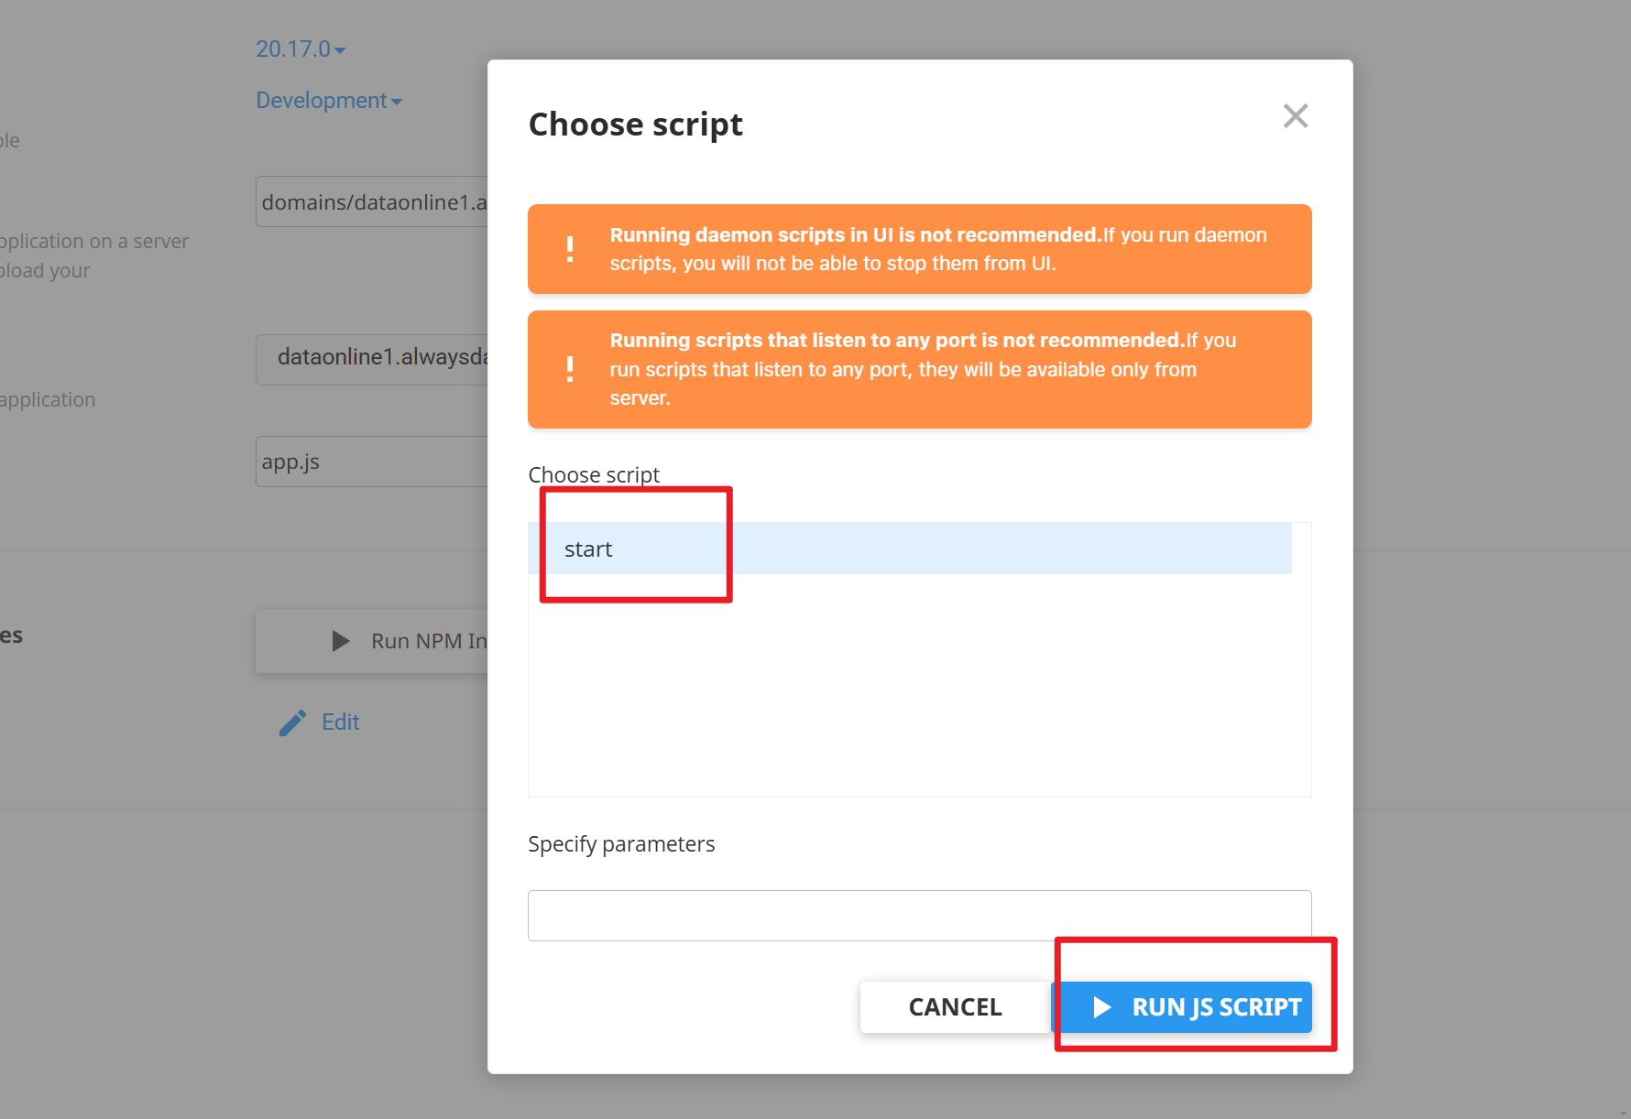Click the port listening warning banner text
The image size is (1631, 1119).
(923, 369)
